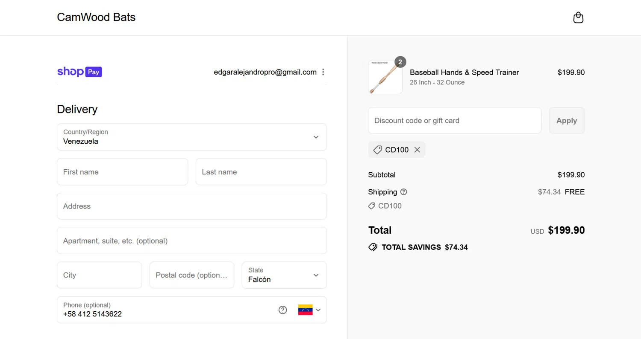
Task: Click the Apartment, suite, etc. field
Action: pyautogui.click(x=192, y=240)
